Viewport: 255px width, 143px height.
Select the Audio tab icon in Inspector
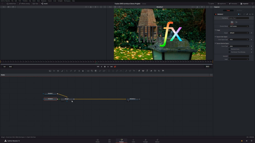[x=236, y=22]
